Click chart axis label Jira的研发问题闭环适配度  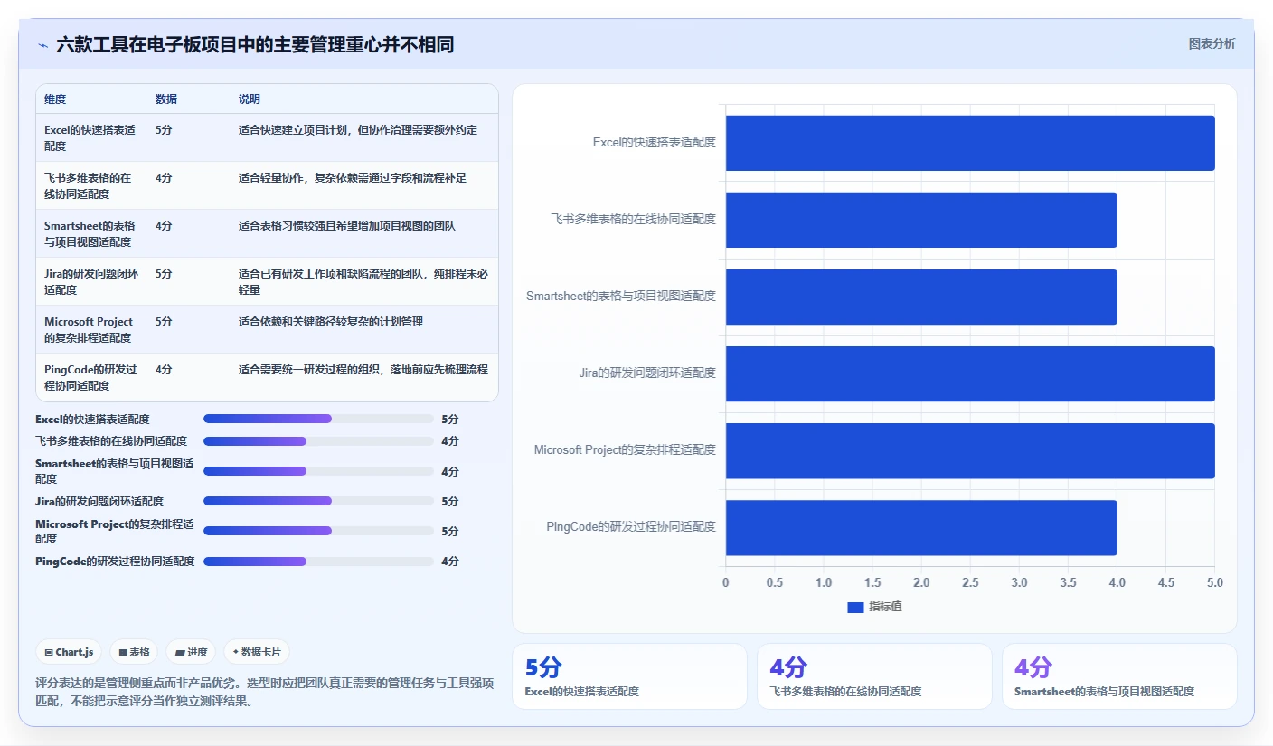[x=647, y=373]
